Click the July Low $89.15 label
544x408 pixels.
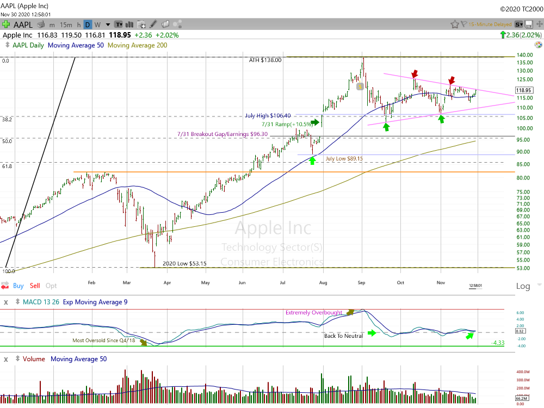(x=344, y=158)
